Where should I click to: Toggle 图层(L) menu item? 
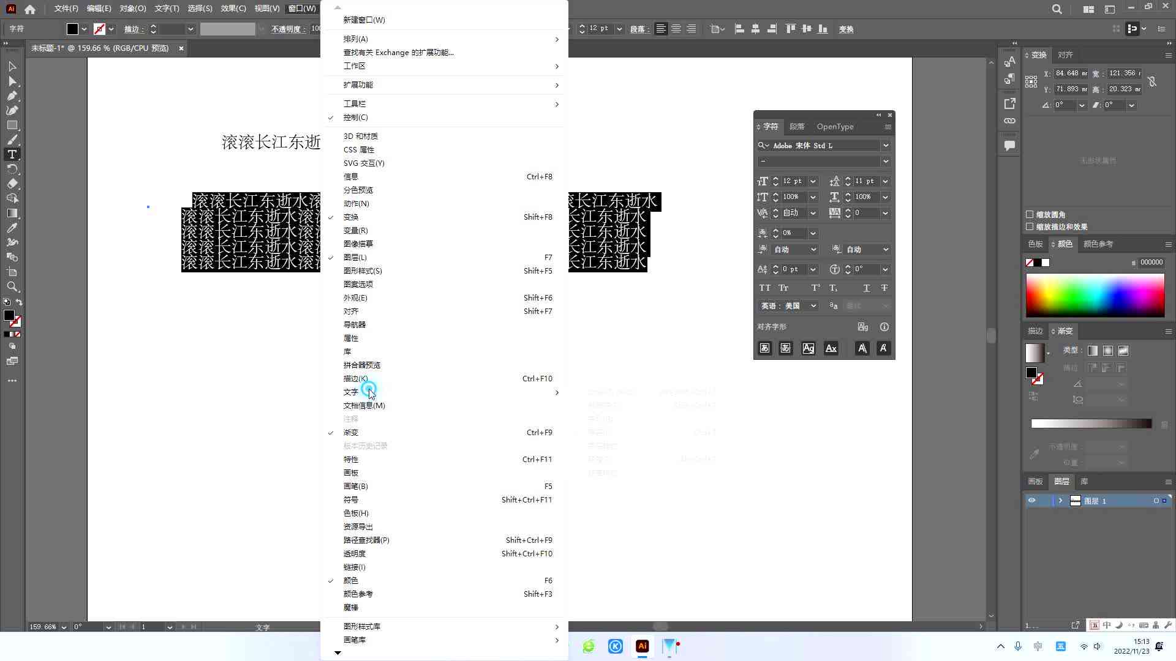445,258
